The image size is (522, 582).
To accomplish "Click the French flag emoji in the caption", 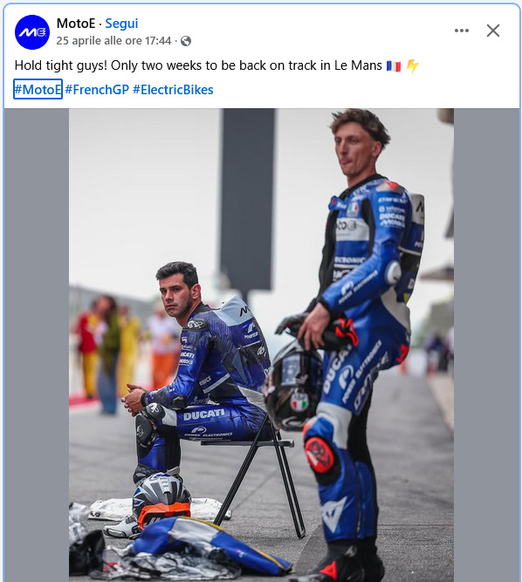I will (x=394, y=66).
